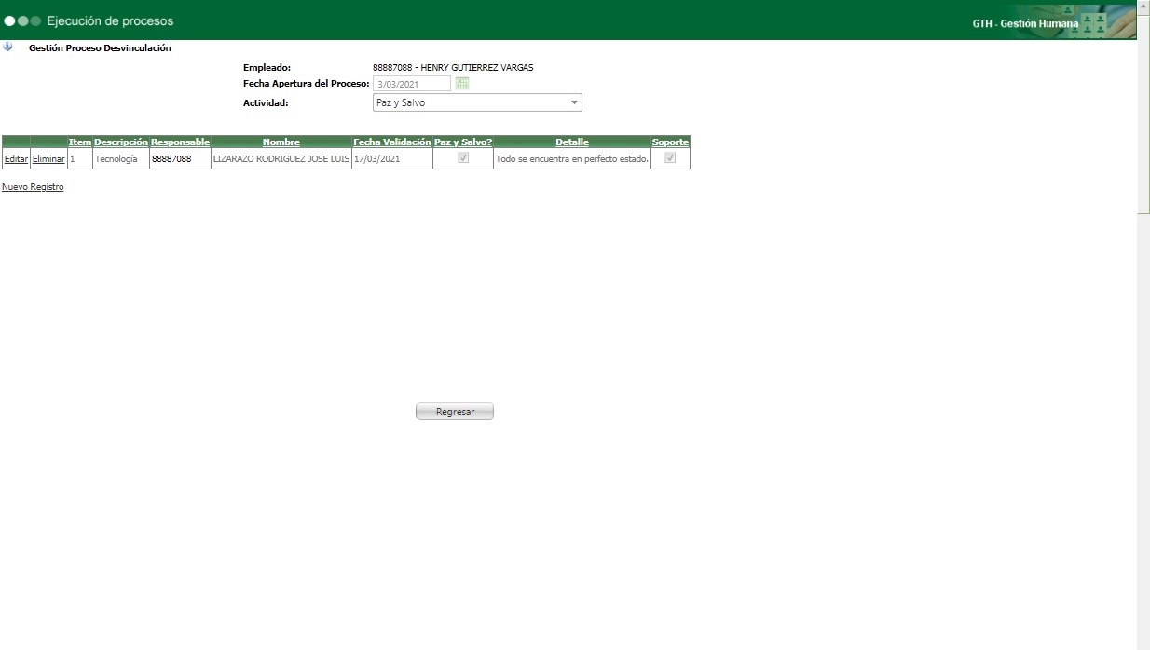Toggle the Soporte checkbox in Tecnología row

point(670,158)
